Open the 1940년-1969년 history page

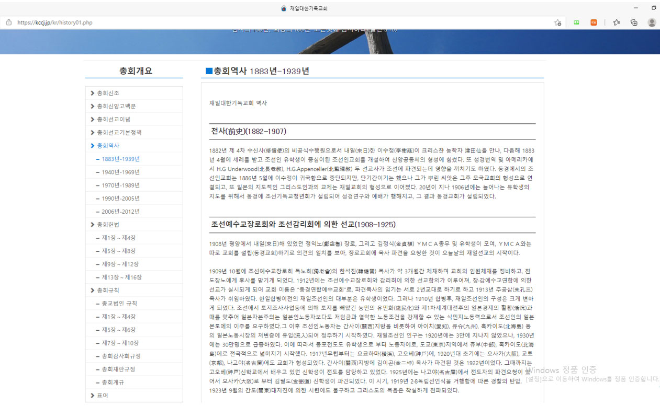[120, 172]
